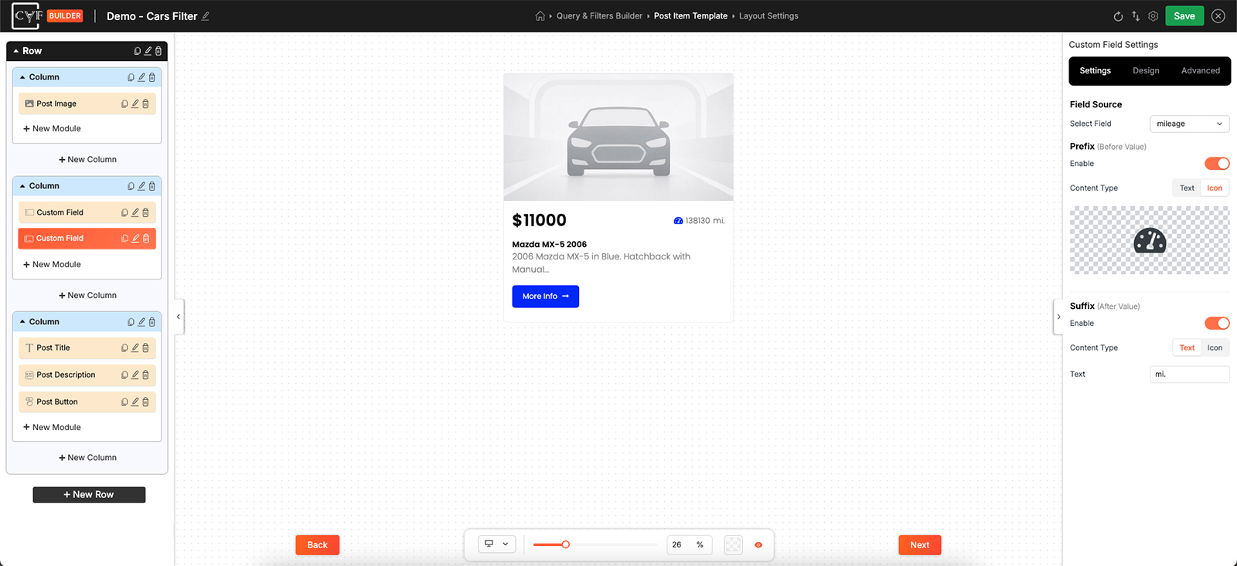This screenshot has width=1237, height=566.
Task: Duplicate the highlighted orange Custom Field module
Action: pos(124,239)
